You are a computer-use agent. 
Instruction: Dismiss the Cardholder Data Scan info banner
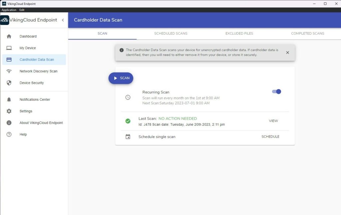click(287, 52)
